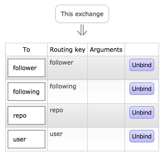Click the follower routing key text
This screenshot has height=158, width=165.
pyautogui.click(x=61, y=62)
